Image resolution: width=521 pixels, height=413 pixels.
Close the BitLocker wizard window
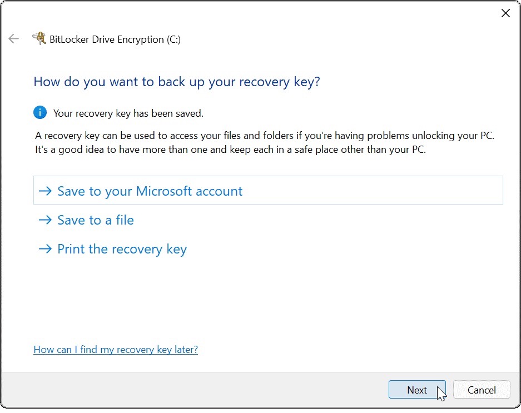tap(505, 13)
